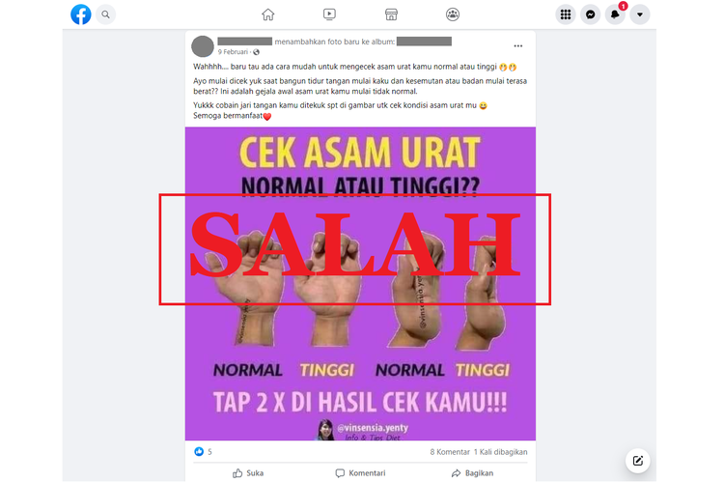This screenshot has height=483, width=724.
Task: Show notifications from the bell icon
Action: pos(615,14)
